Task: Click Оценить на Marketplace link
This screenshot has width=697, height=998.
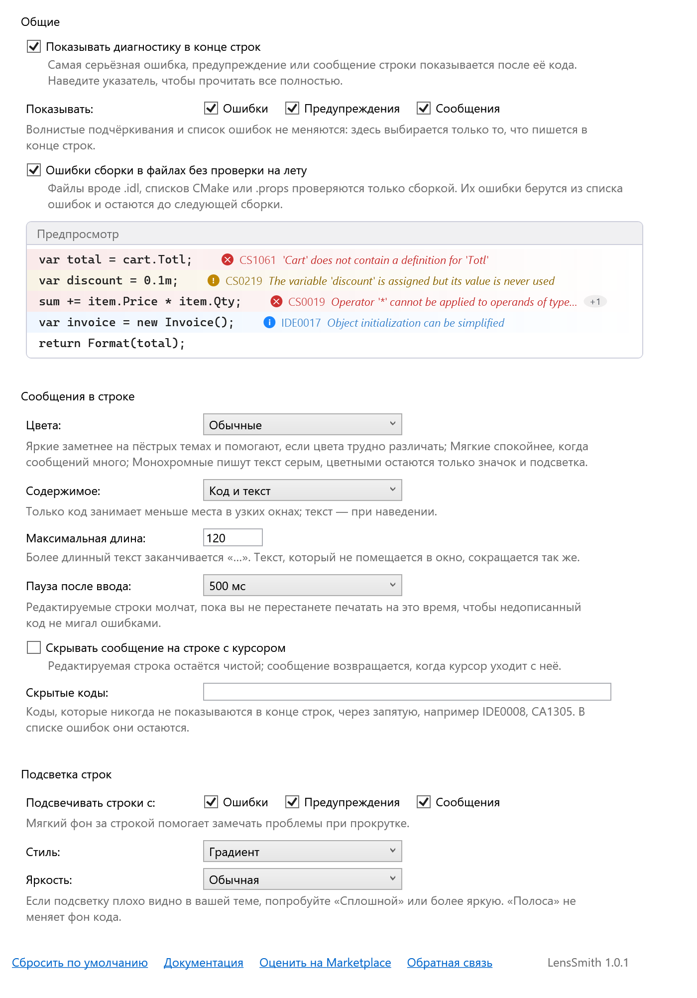Action: 325,963
